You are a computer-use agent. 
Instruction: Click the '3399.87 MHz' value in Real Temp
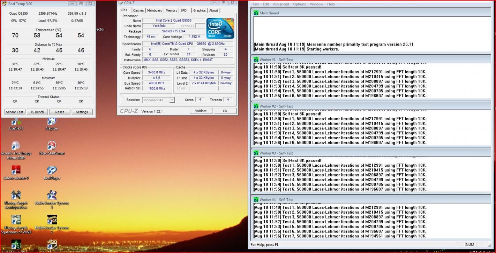pyautogui.click(x=48, y=14)
